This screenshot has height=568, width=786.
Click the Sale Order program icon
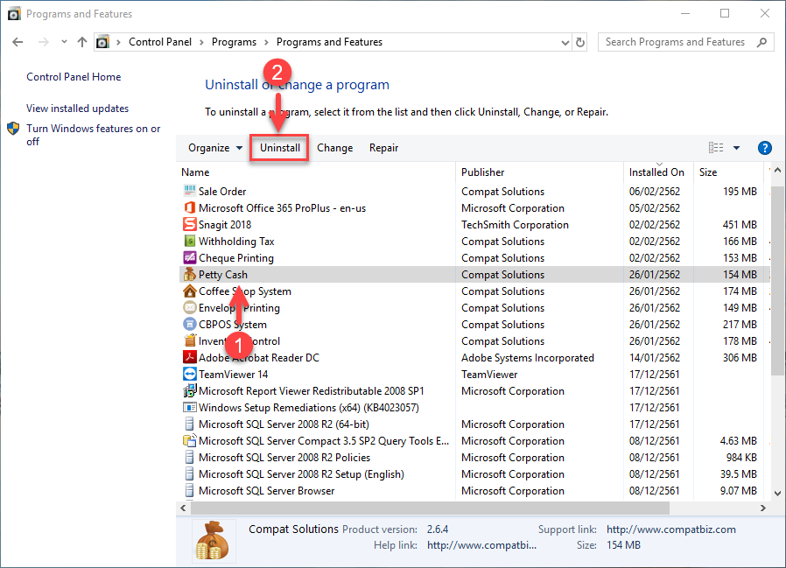189,191
